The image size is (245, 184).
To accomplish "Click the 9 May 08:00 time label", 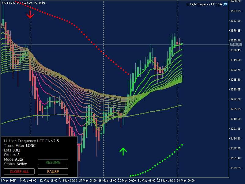I will (x=28, y=180).
